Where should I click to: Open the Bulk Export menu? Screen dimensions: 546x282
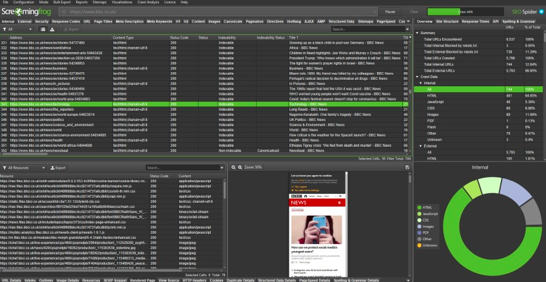pos(63,2)
